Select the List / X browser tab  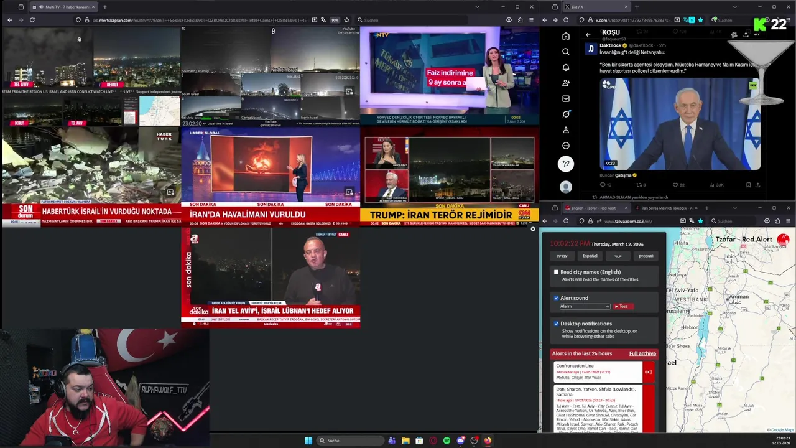[x=596, y=7]
